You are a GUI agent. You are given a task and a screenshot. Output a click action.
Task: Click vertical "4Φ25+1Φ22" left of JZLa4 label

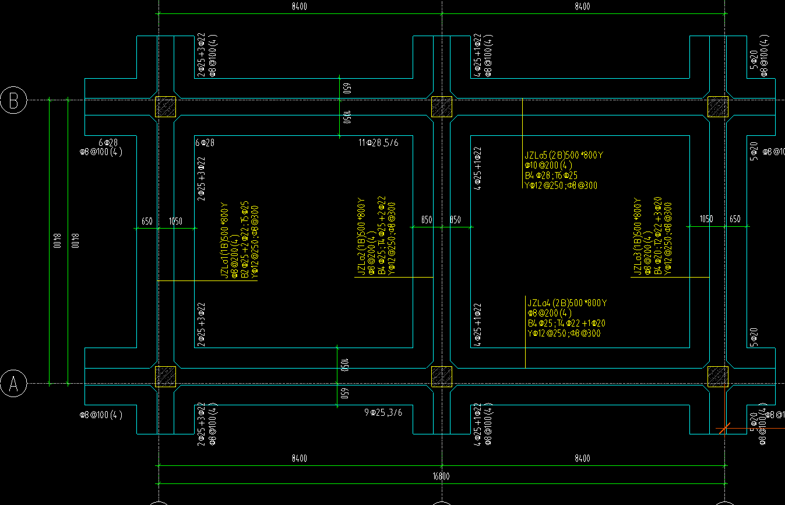477,324
